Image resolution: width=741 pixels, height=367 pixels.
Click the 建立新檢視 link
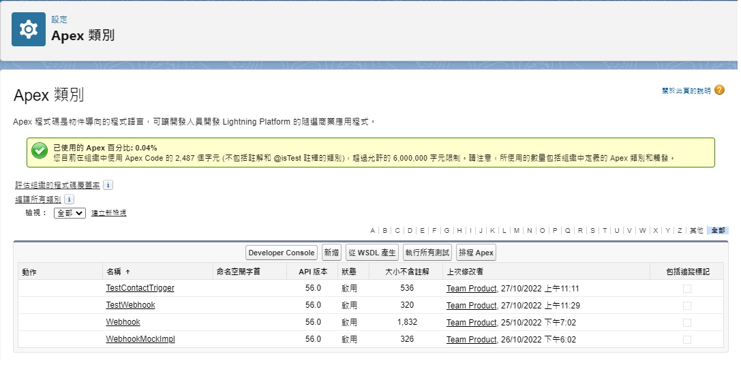tap(108, 213)
